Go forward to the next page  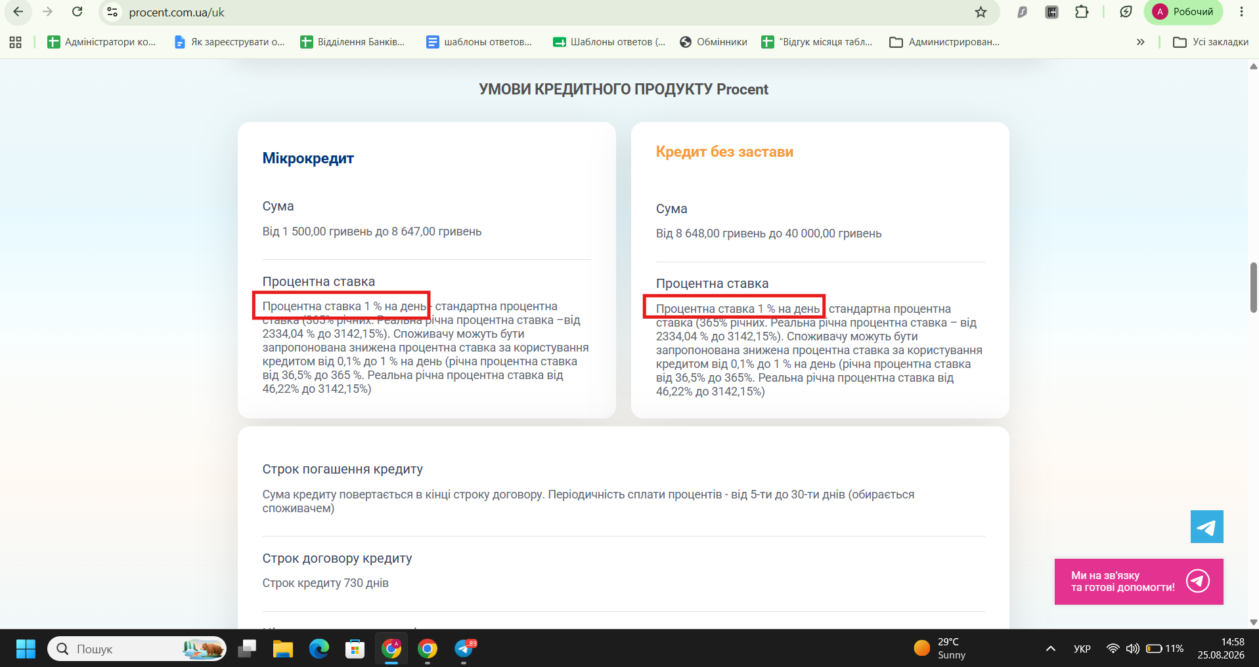click(47, 12)
